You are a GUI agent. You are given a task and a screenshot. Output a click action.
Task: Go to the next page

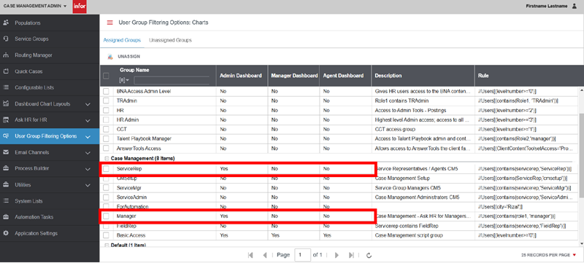click(337, 255)
